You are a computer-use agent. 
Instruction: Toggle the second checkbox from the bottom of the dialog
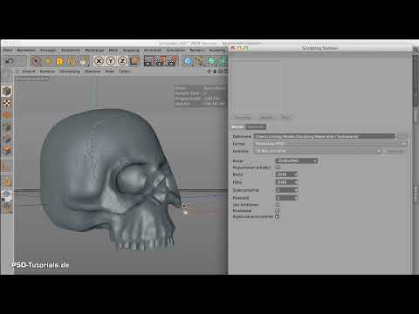point(278,210)
